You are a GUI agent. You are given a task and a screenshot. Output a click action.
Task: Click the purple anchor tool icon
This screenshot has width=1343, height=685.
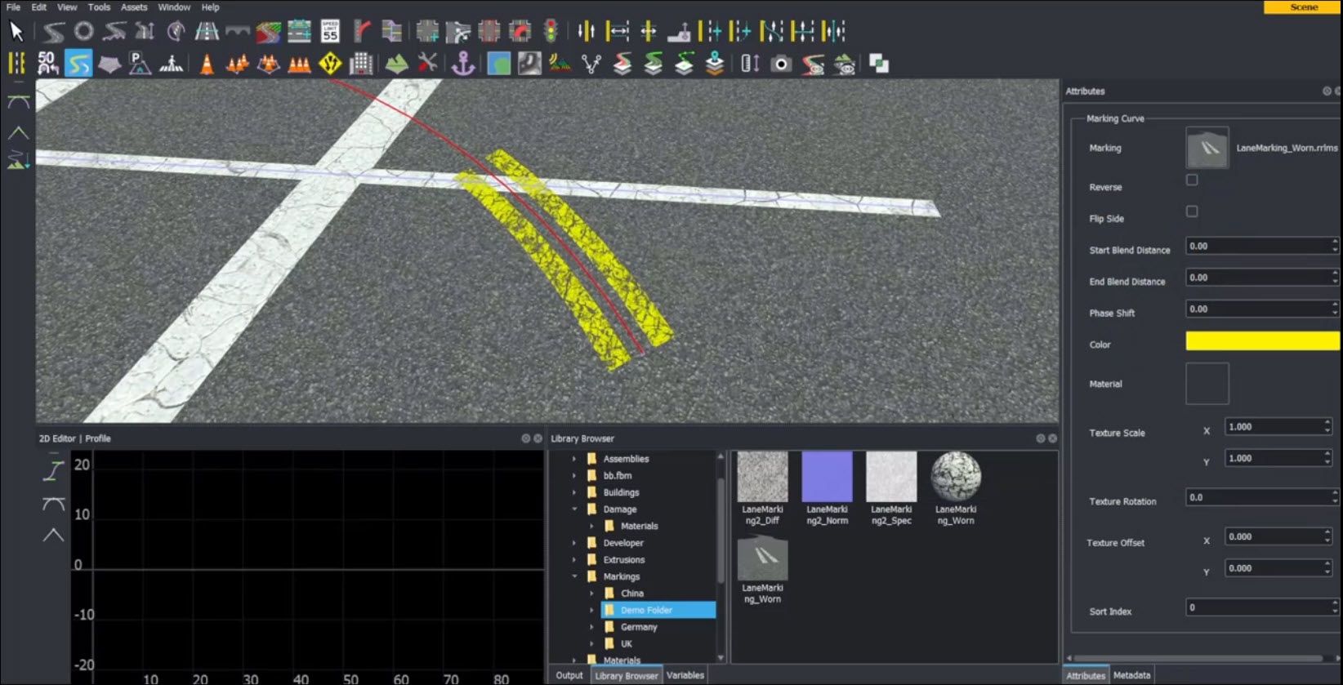(x=463, y=64)
